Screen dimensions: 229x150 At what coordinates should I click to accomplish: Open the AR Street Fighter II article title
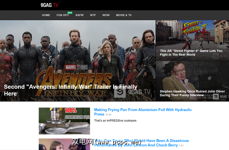pyautogui.click(x=191, y=53)
